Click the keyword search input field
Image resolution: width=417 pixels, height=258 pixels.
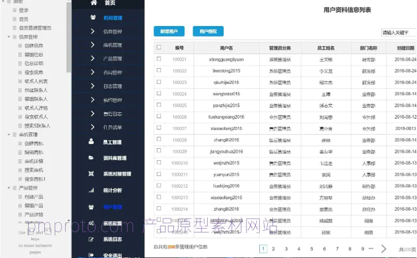click(x=398, y=32)
